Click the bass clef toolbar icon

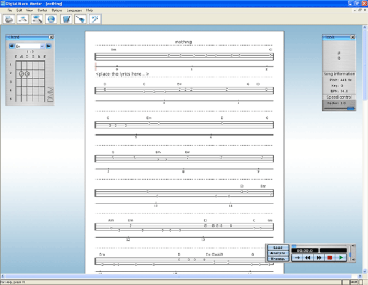tap(95, 20)
